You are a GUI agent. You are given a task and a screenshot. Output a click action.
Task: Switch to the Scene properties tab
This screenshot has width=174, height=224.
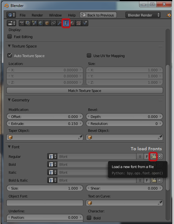pyautogui.click(x=34, y=23)
